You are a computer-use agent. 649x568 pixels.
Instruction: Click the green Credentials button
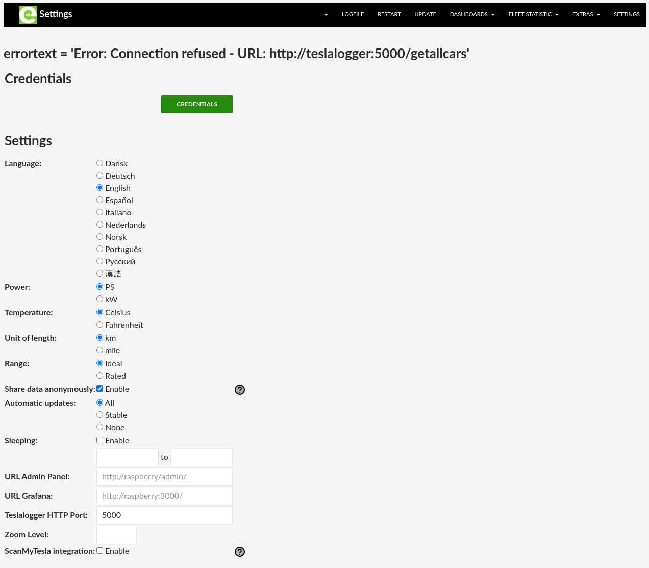(197, 104)
